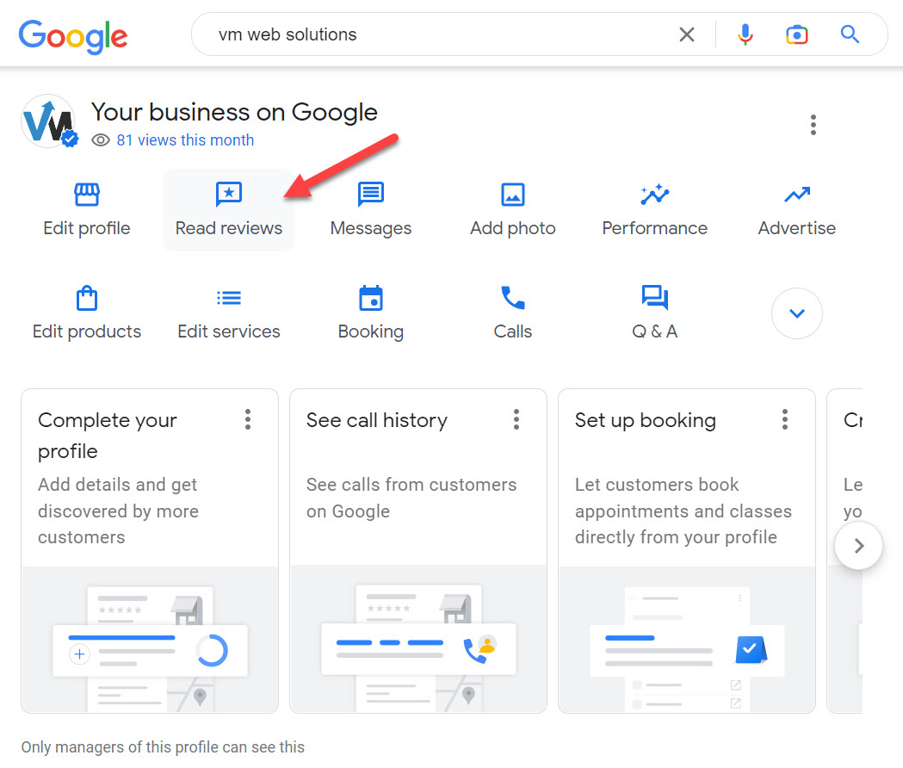View Performance insights
This screenshot has width=903, height=768.
point(655,210)
